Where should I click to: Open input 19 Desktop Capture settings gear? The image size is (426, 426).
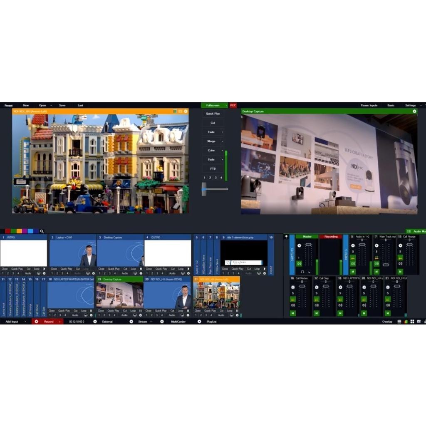pyautogui.click(x=141, y=315)
